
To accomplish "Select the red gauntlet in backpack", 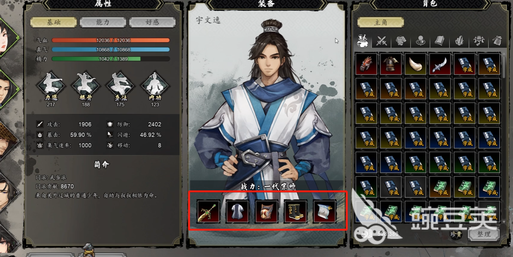I will coord(366,64).
